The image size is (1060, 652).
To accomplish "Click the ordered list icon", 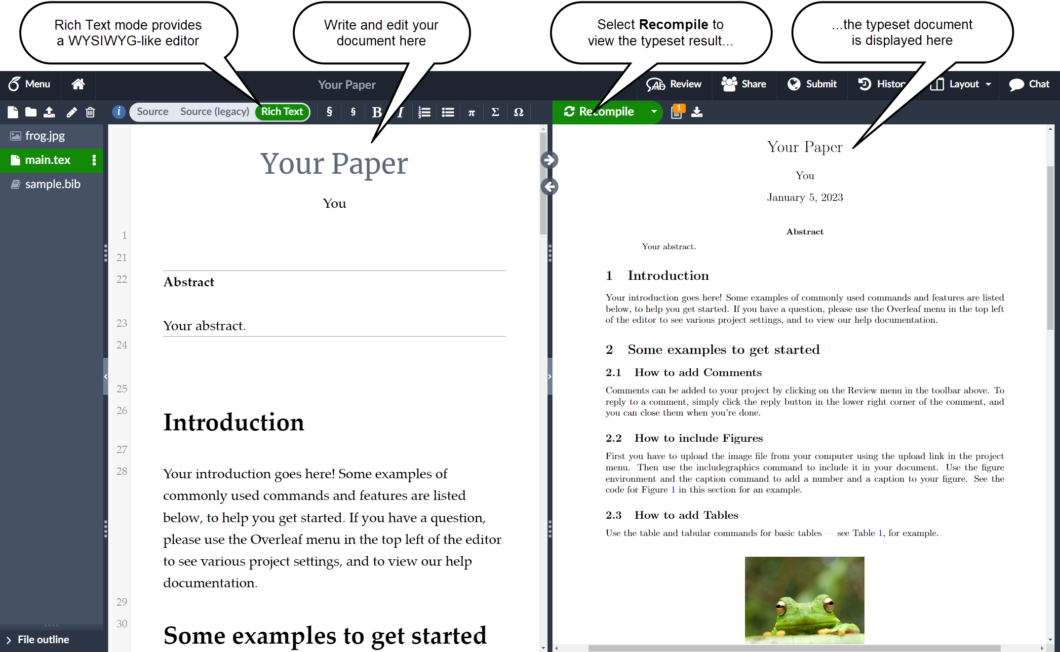I will coord(425,112).
